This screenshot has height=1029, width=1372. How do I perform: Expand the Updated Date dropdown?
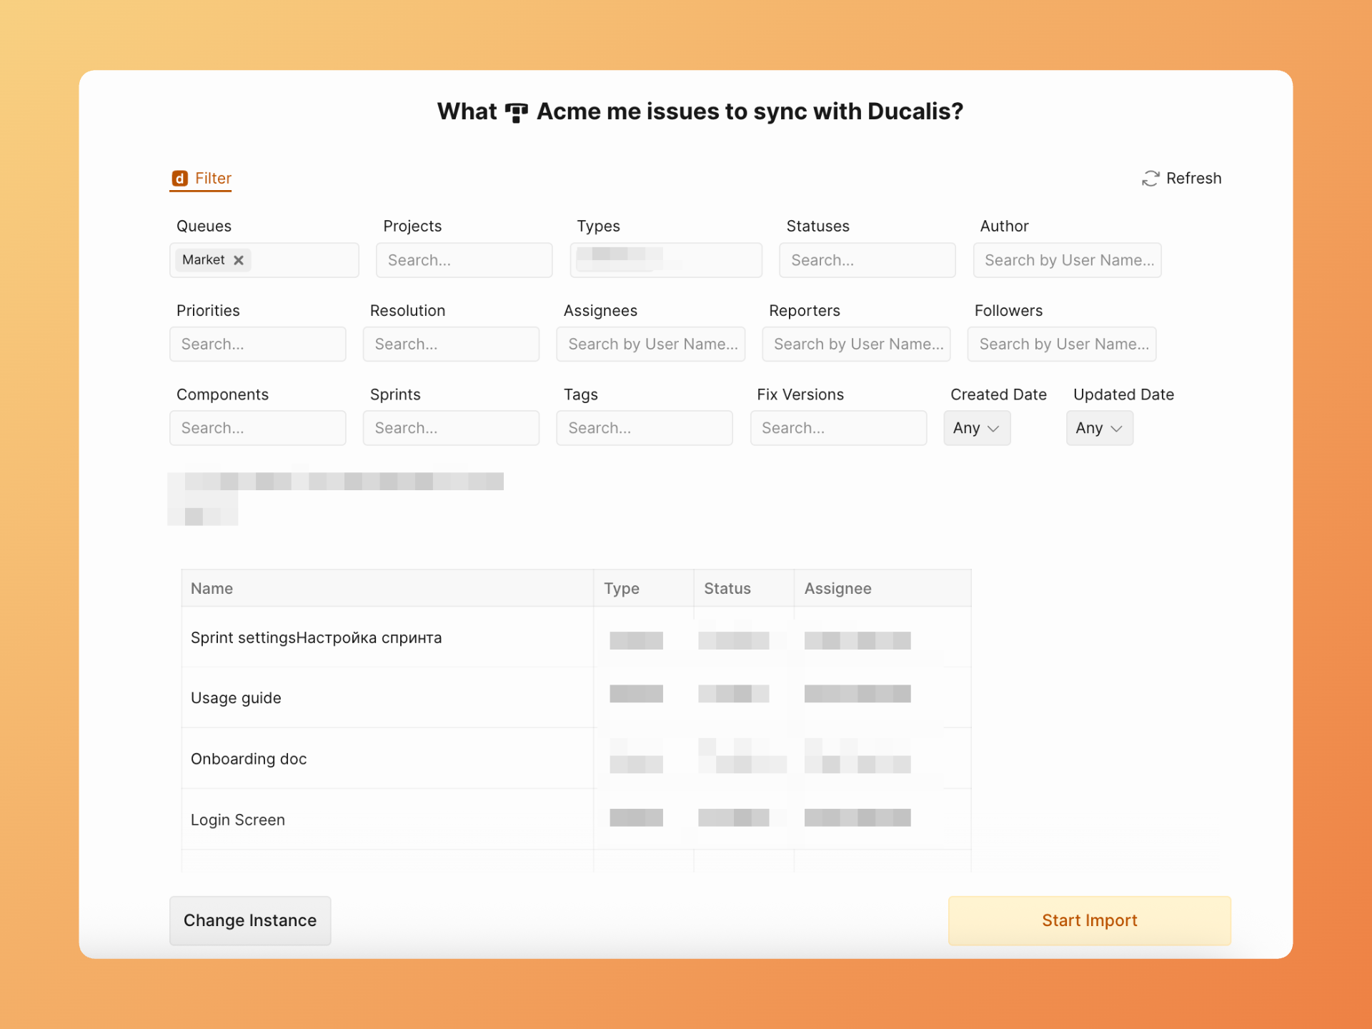coord(1098,428)
